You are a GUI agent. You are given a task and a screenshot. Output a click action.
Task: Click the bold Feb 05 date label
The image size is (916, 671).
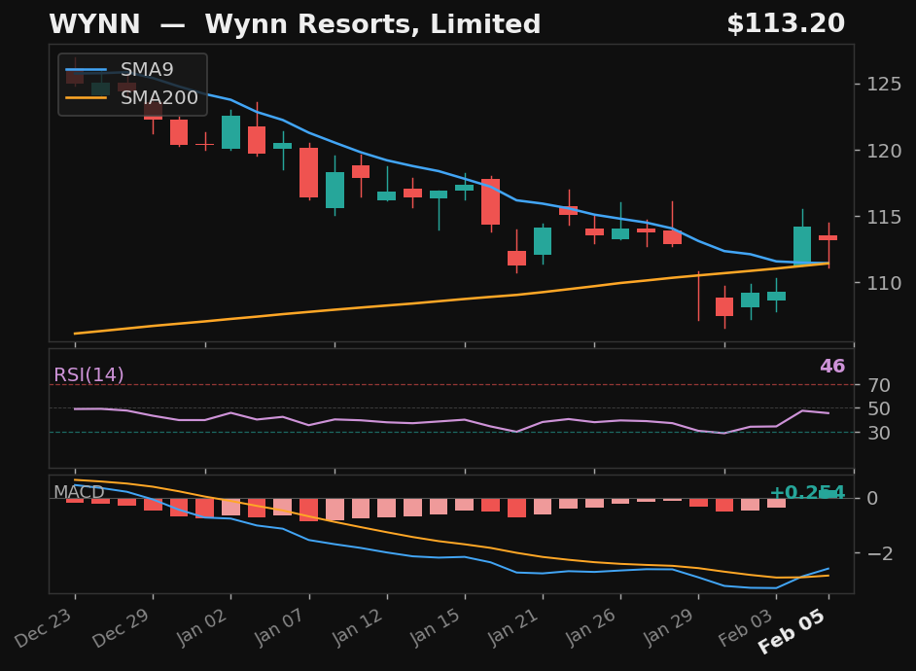pyautogui.click(x=791, y=631)
